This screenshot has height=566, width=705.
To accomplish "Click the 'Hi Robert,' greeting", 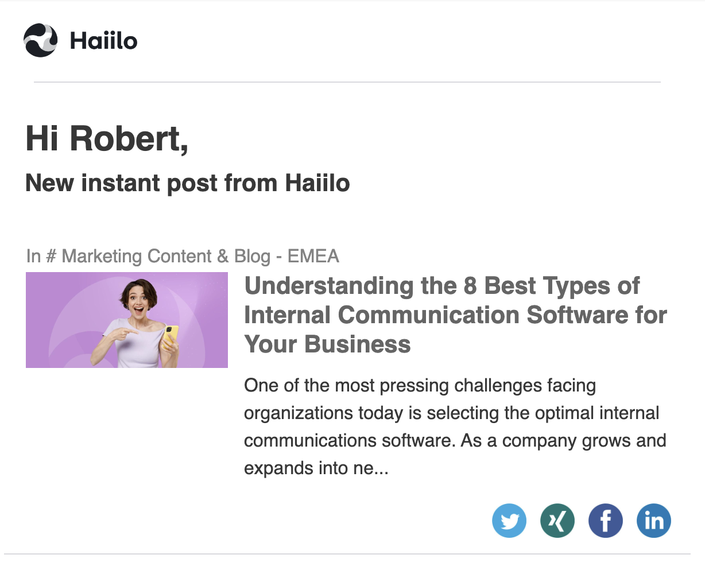I will pos(107,139).
